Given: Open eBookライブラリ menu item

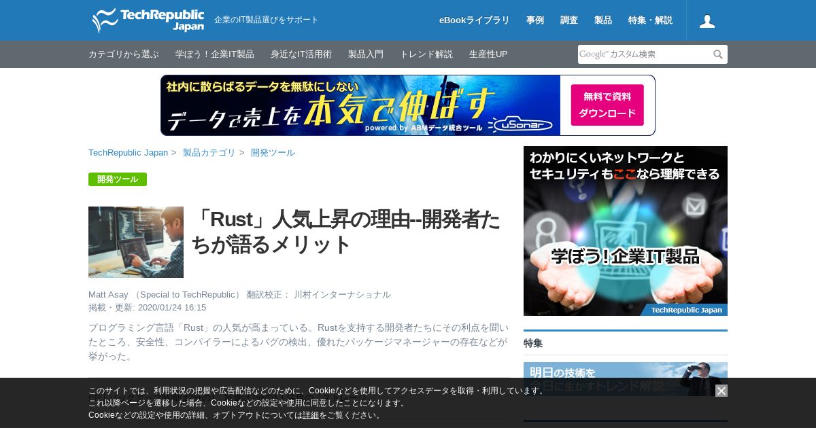Looking at the screenshot, I should coord(474,20).
